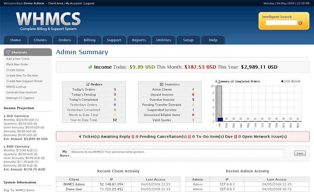
Task: Expand the AUD Currency projection arrow
Action: tap(5, 147)
